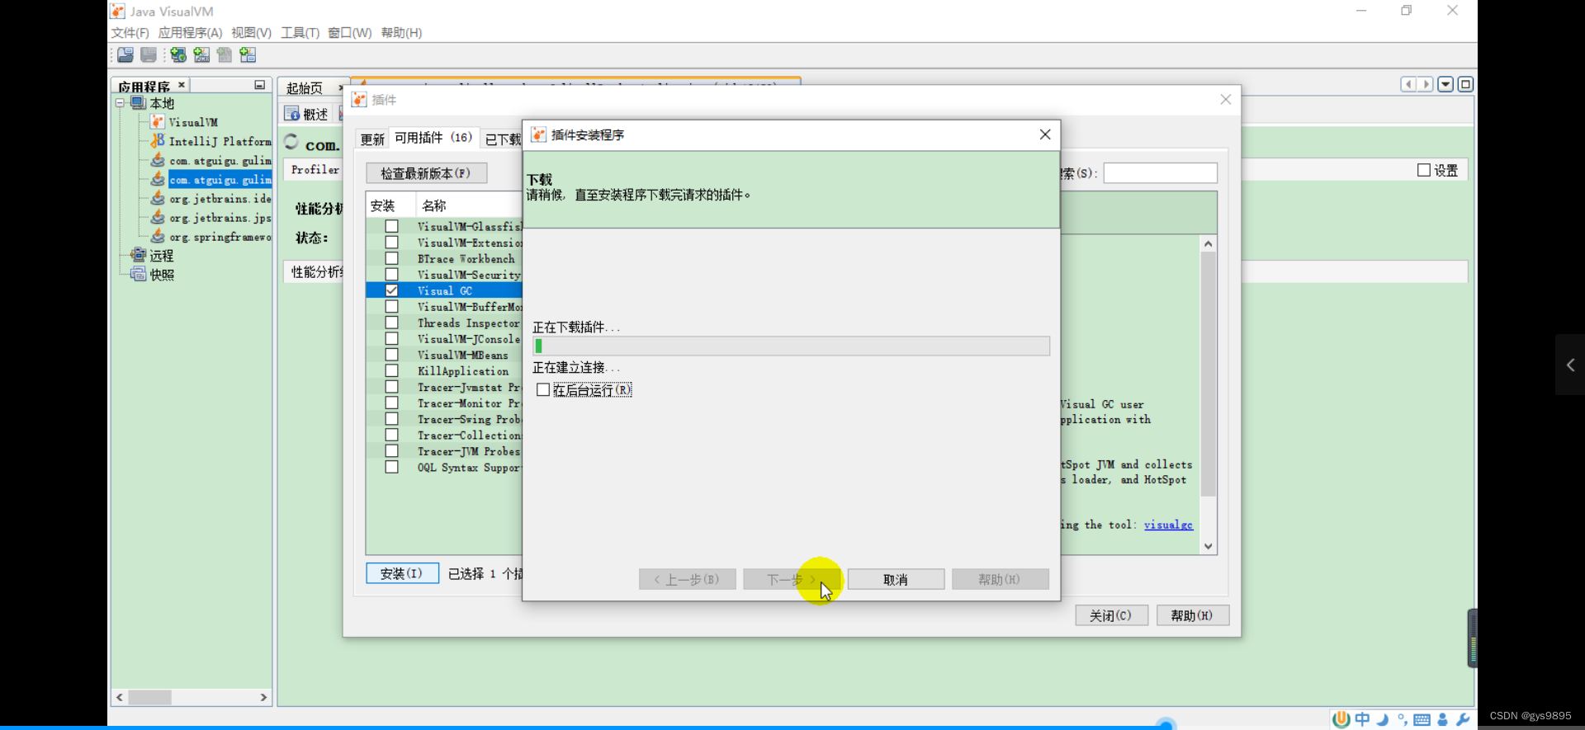Open the 应用程序(A) menu
This screenshot has width=1585, height=730.
190,32
